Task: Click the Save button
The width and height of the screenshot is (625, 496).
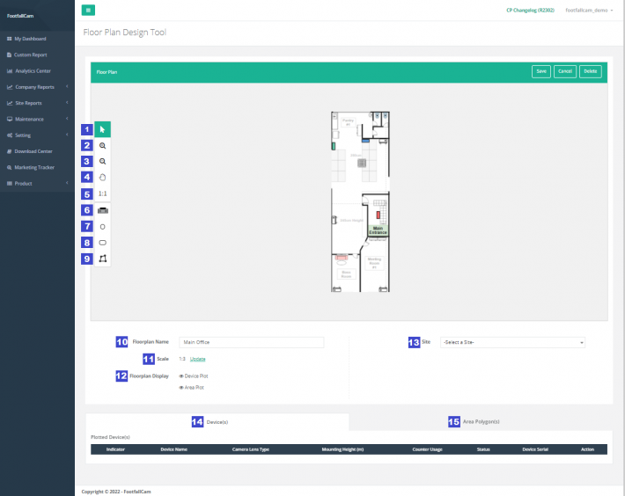Action: (x=541, y=71)
